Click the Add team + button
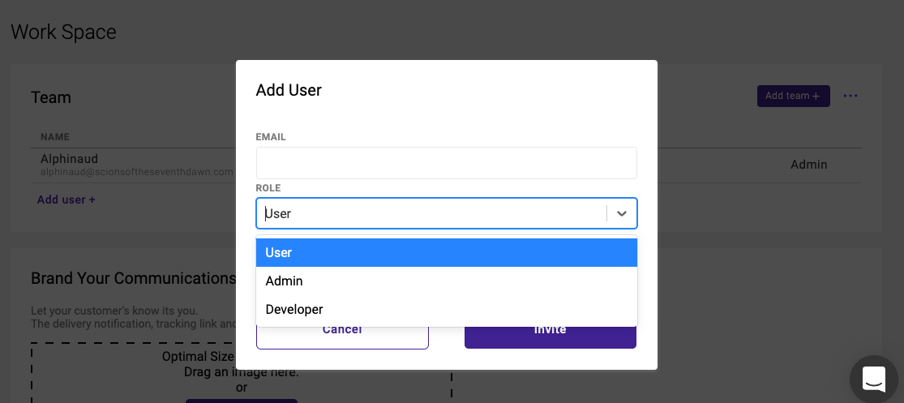904x403 pixels. 793,96
